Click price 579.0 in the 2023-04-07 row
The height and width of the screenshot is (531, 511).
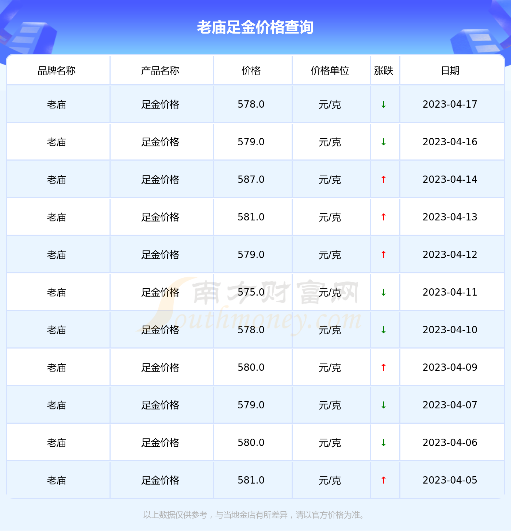coord(251,405)
